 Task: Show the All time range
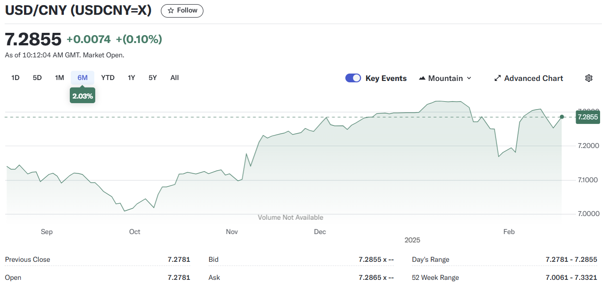tap(174, 78)
